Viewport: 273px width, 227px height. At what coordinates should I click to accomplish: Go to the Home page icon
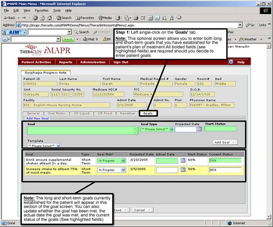49,18
